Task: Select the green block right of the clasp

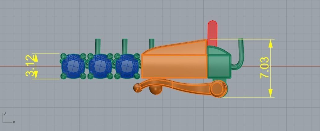Action: (x=219, y=66)
